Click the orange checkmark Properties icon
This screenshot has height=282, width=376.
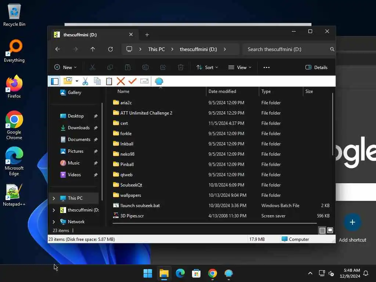pos(132,81)
